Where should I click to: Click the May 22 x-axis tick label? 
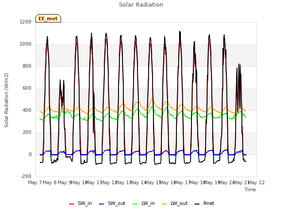coord(256,183)
